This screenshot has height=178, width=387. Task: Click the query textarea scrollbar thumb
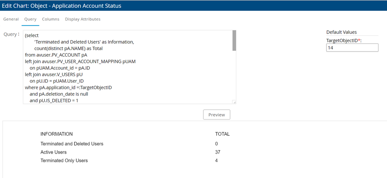click(234, 41)
